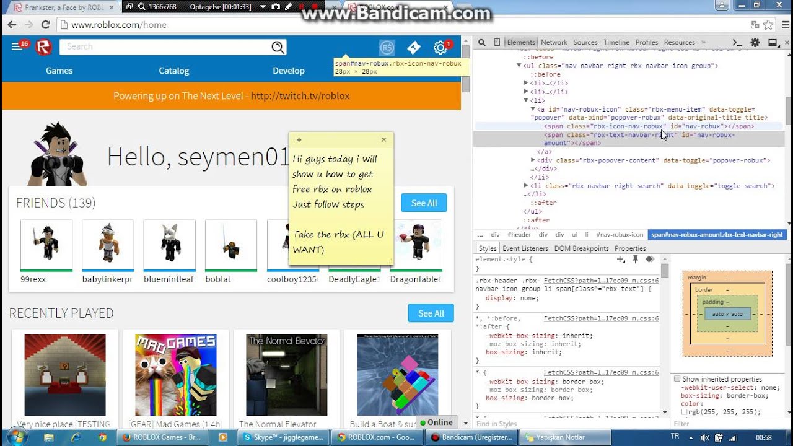Open the Profiles tab
Screen dimensions: 793x446
pos(647,42)
